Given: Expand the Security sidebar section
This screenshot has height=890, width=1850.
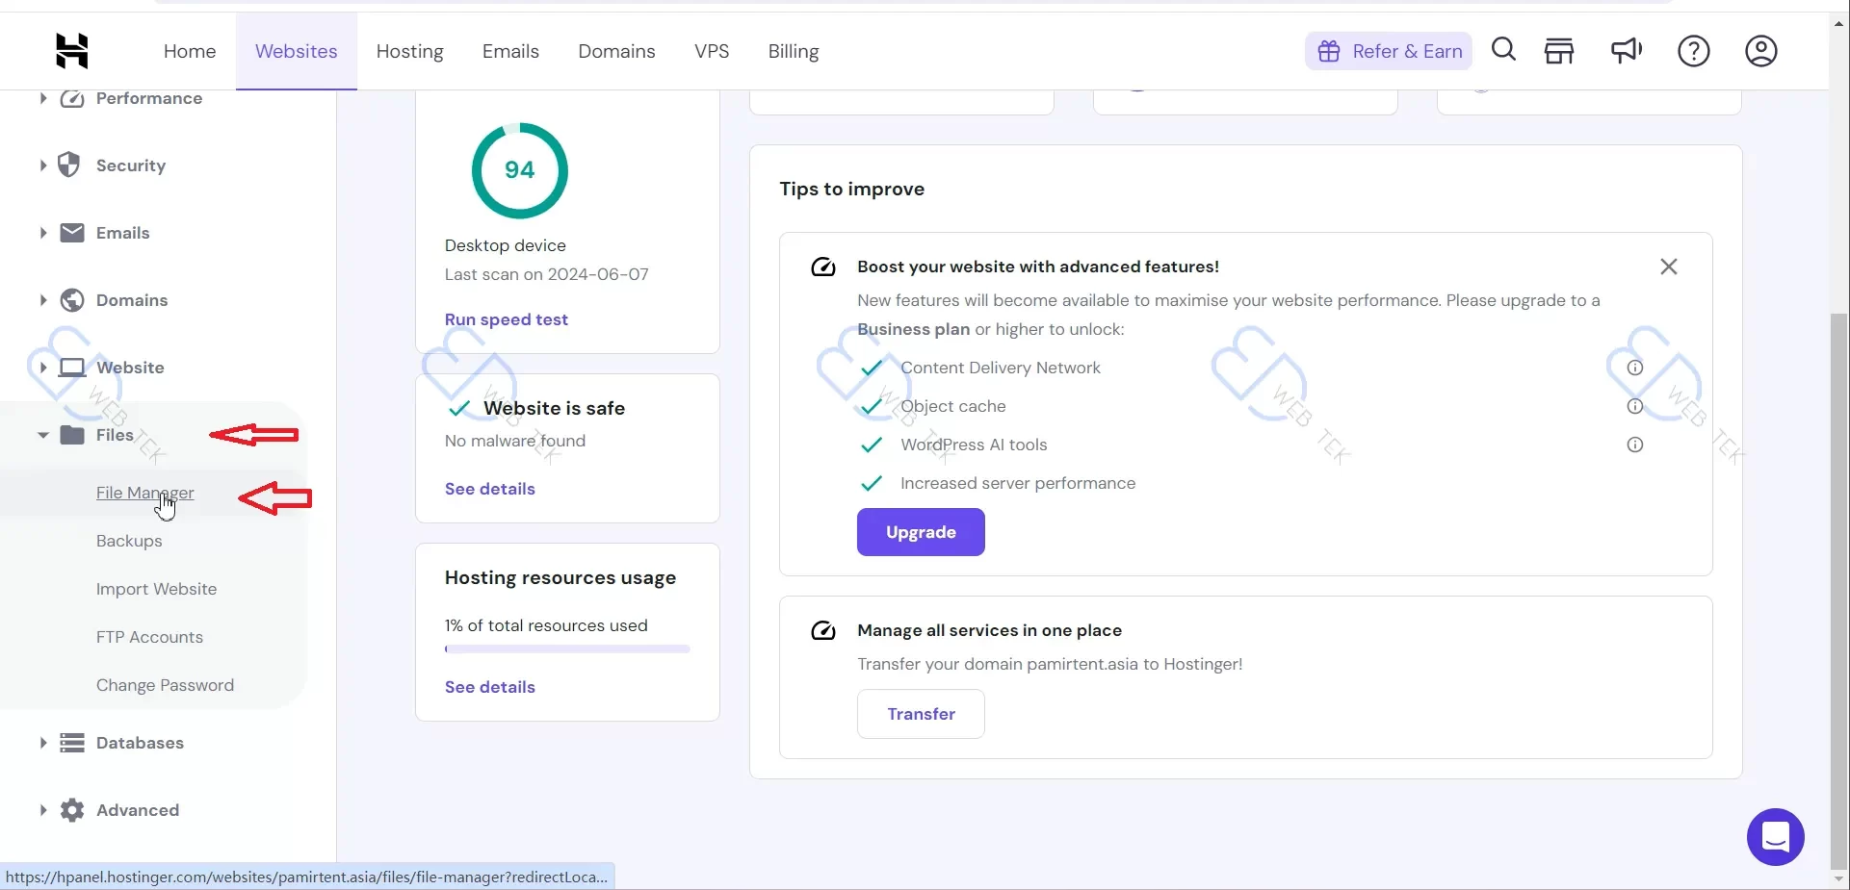Looking at the screenshot, I should point(42,165).
